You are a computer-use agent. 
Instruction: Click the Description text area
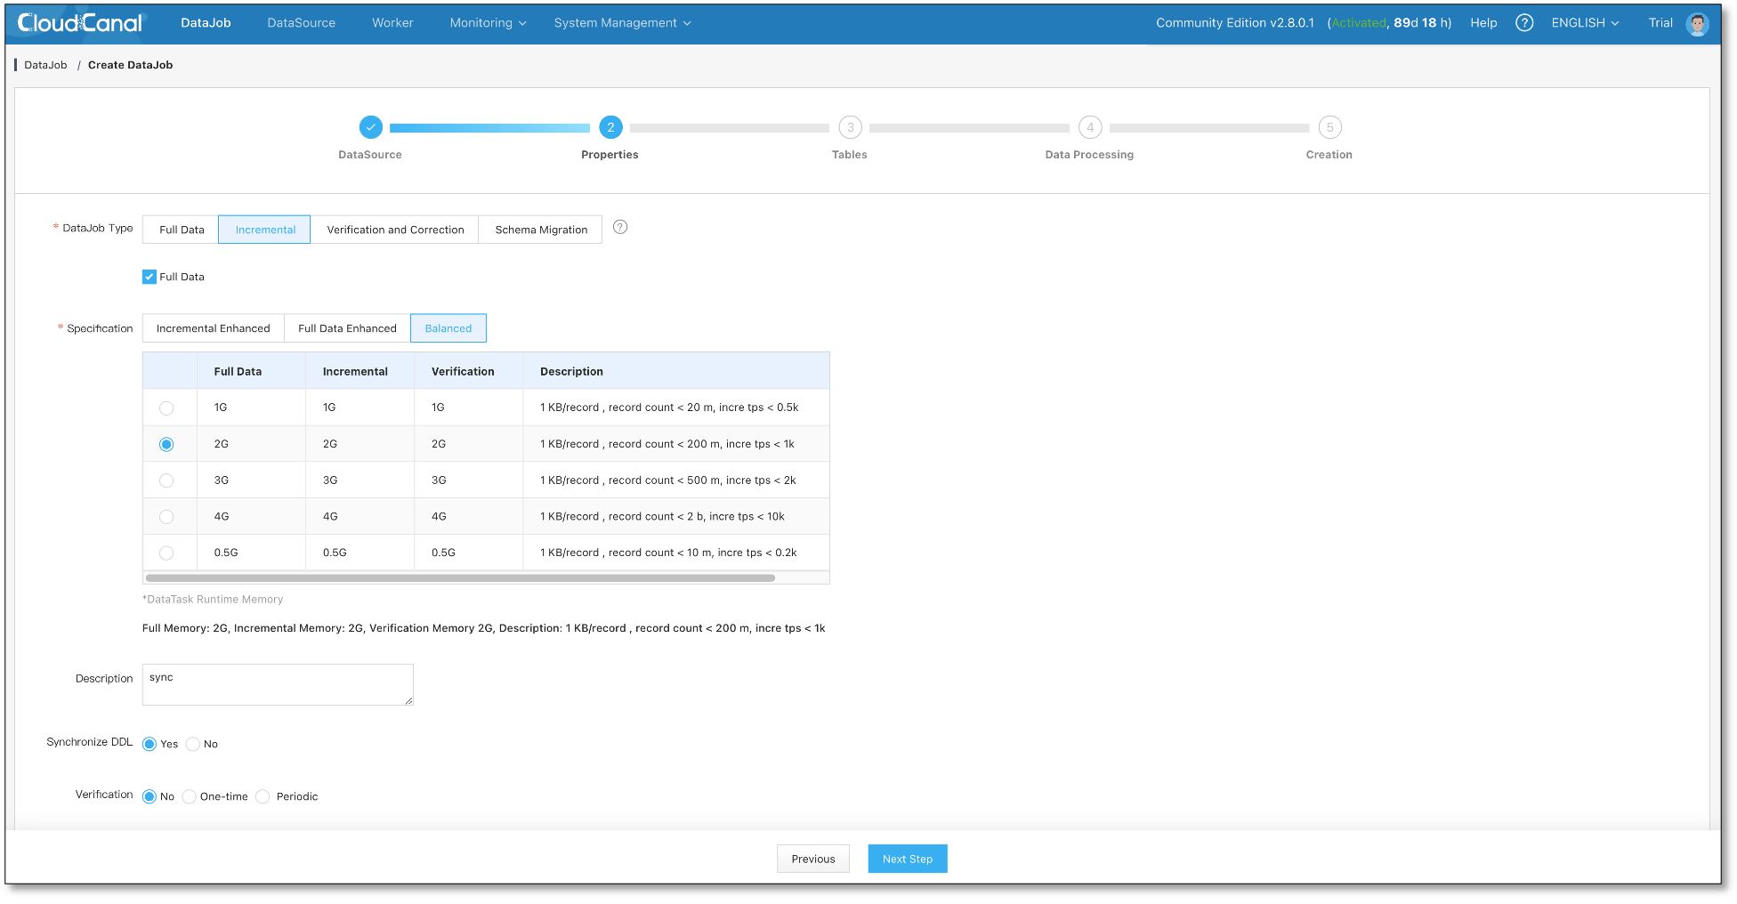[278, 684]
